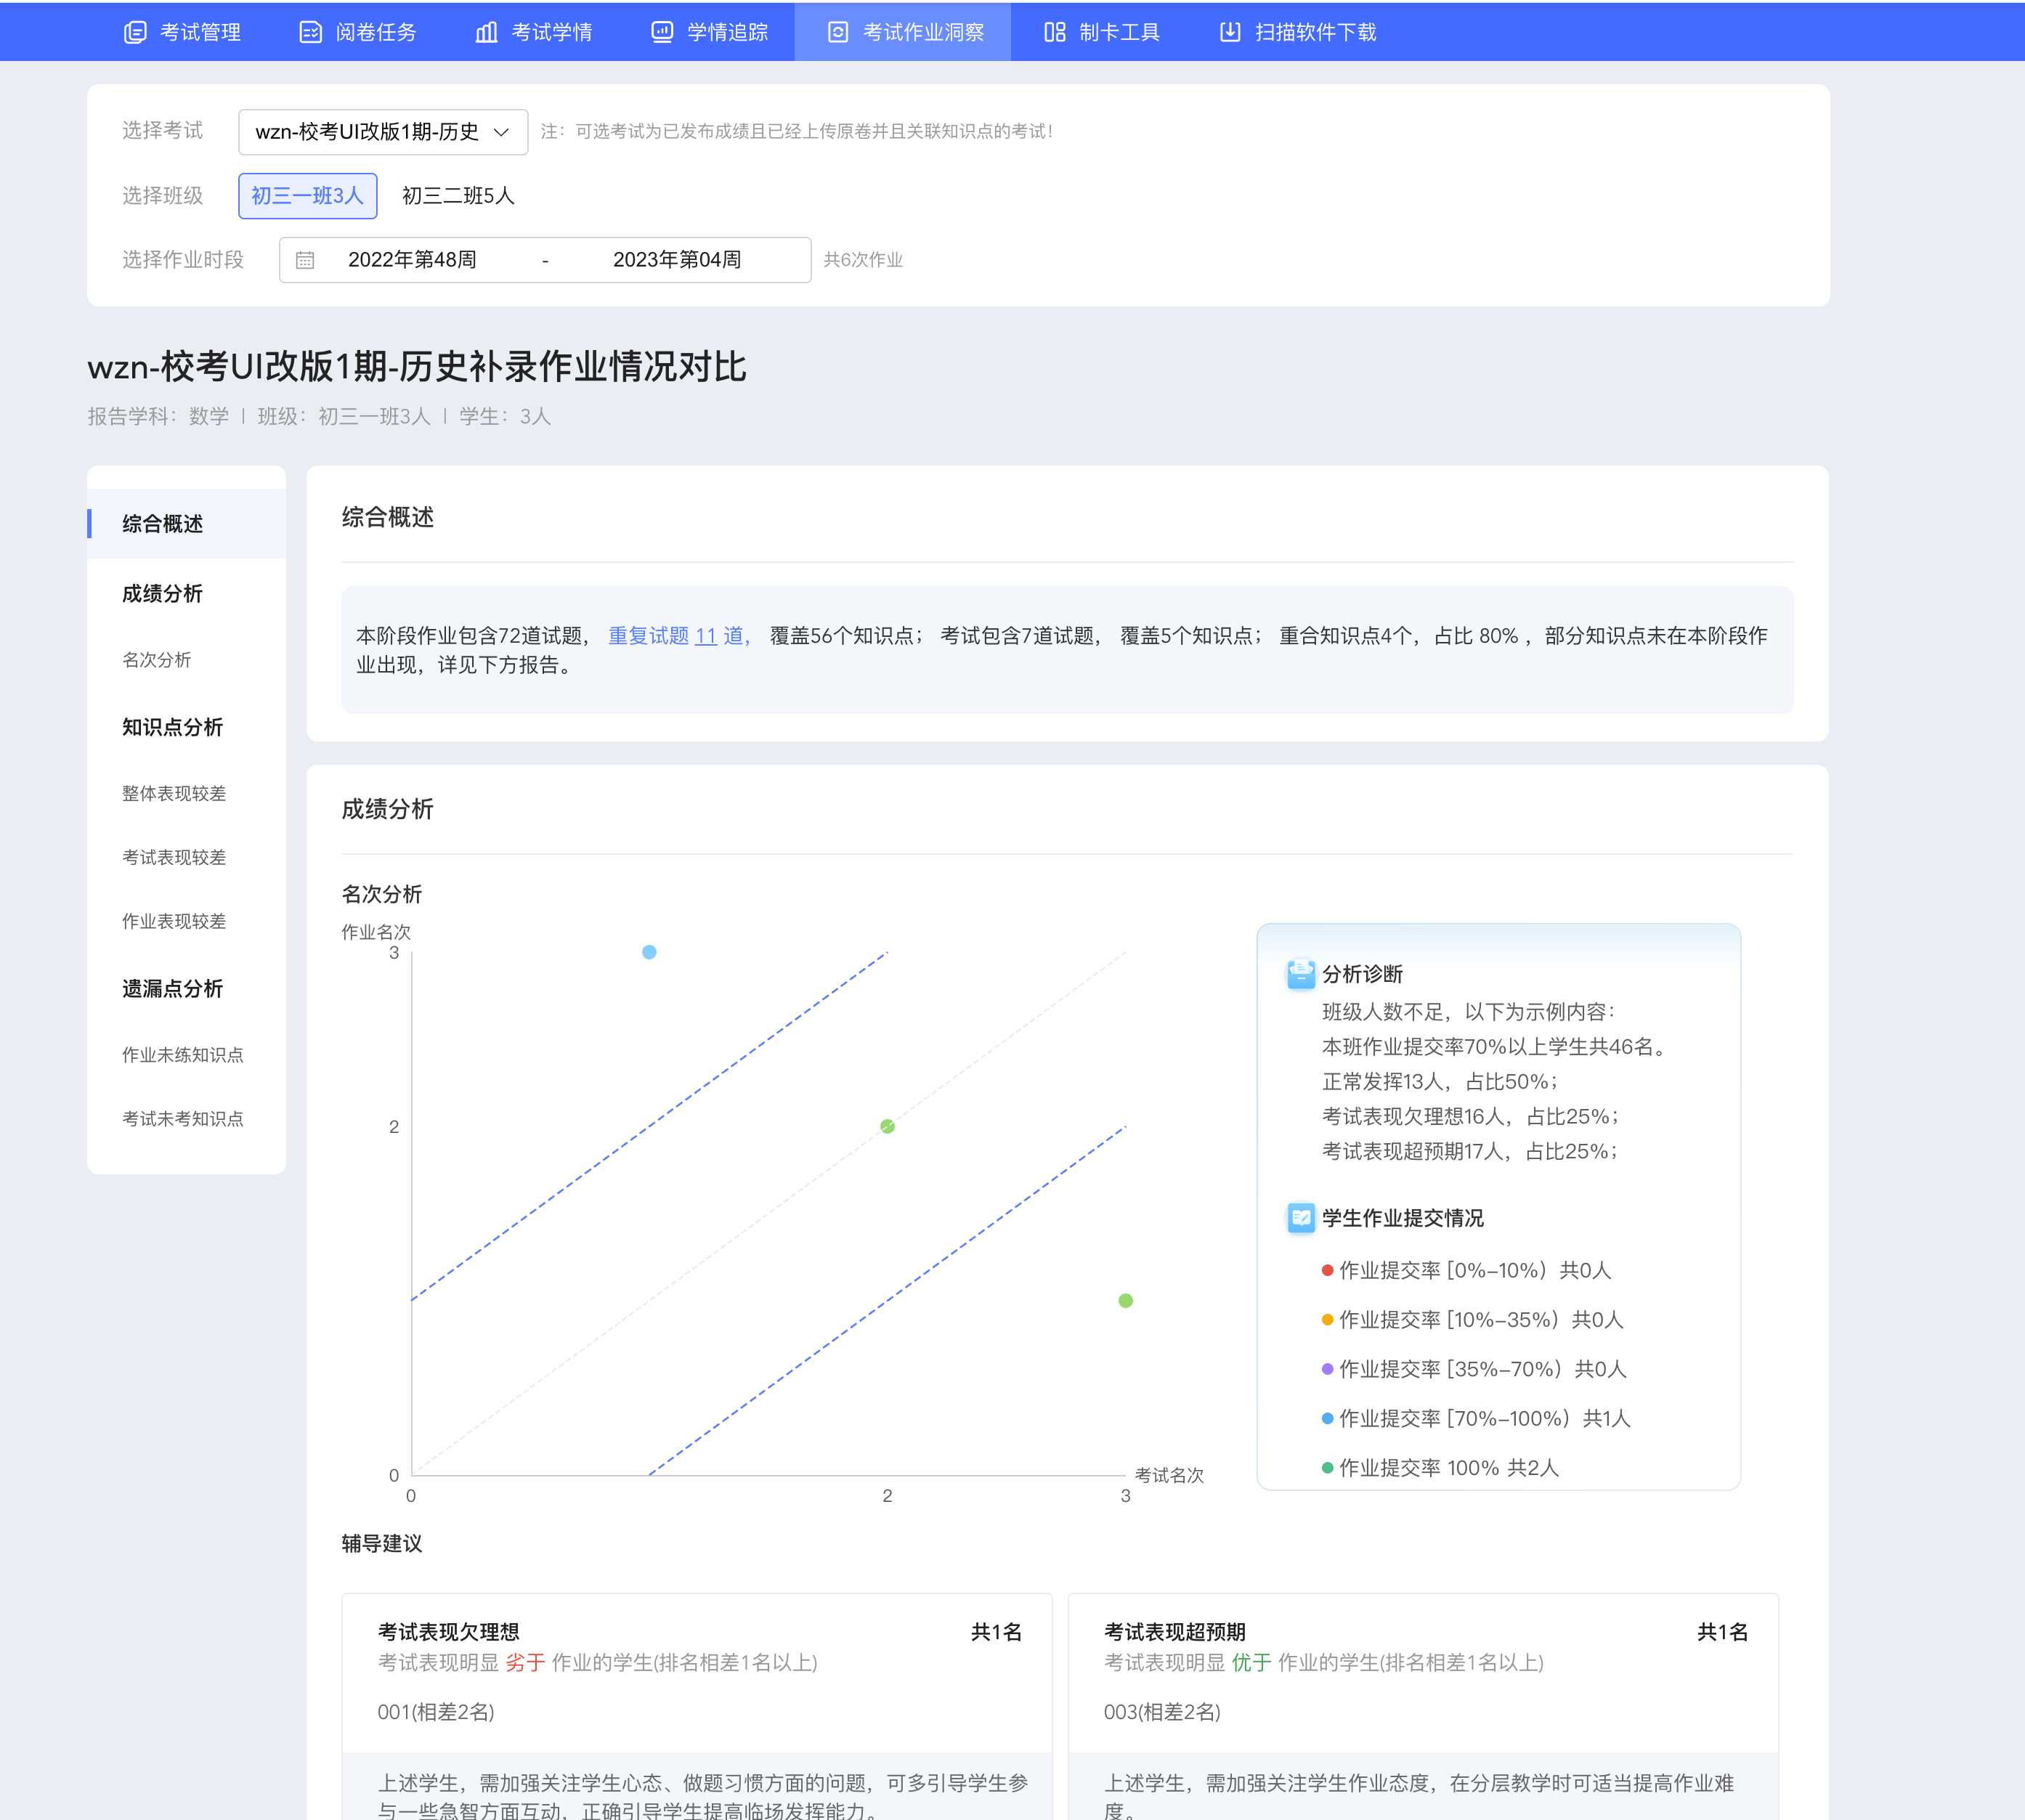2025x1820 pixels.
Task: Switch to 学情追踪 in the navigation bar
Action: [x=710, y=32]
